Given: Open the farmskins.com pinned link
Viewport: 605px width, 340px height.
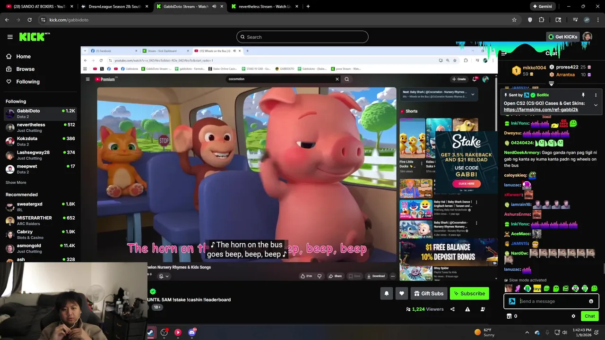Looking at the screenshot, I should click(x=541, y=110).
